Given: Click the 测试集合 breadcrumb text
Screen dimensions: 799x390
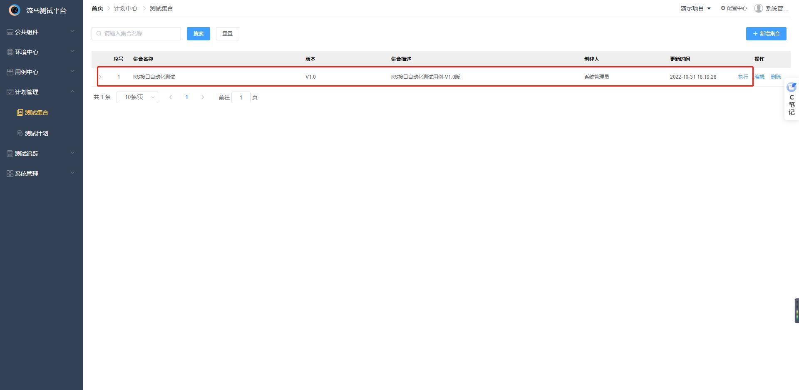Looking at the screenshot, I should (161, 8).
